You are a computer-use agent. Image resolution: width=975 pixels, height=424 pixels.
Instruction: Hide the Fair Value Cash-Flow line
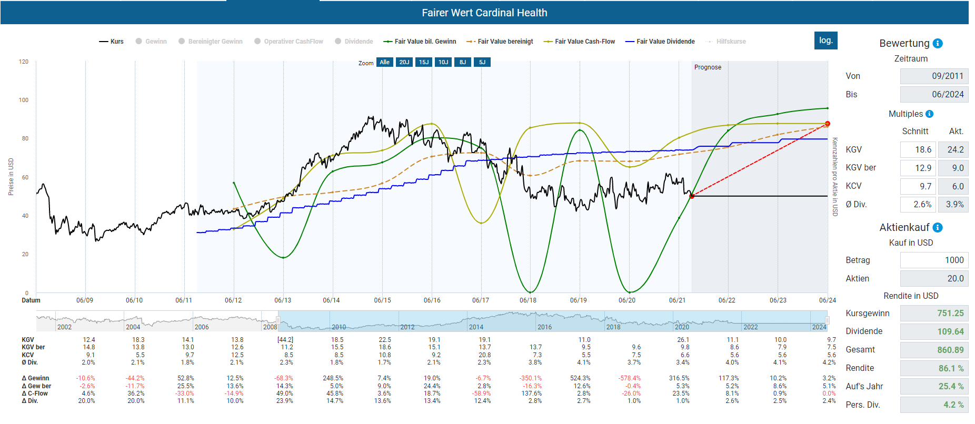click(x=580, y=42)
